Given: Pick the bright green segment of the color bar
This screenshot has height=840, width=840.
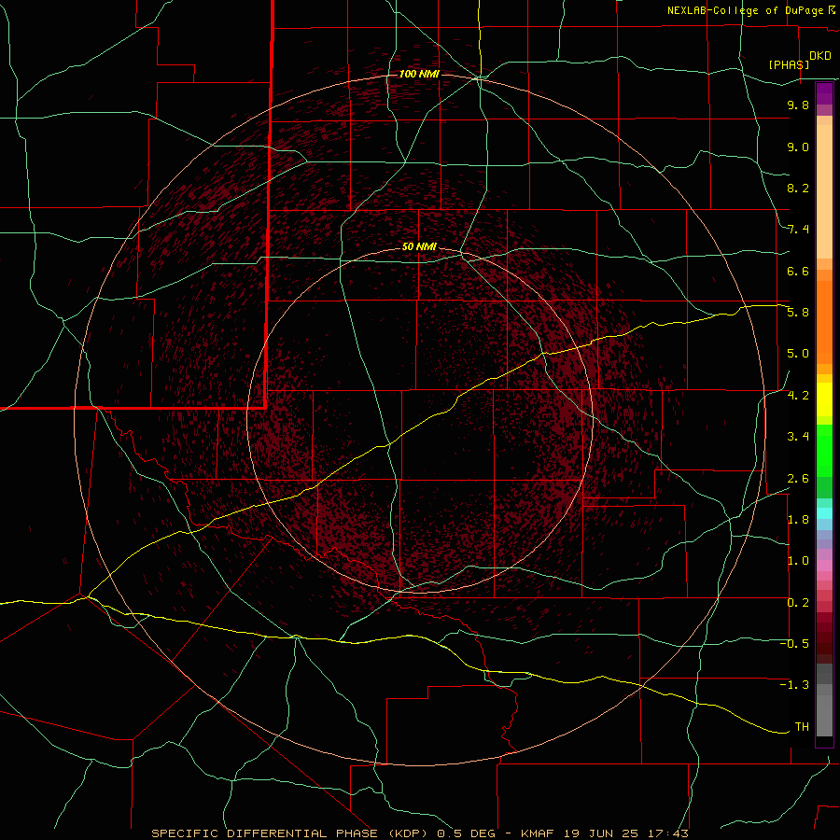Looking at the screenshot, I should [824, 451].
